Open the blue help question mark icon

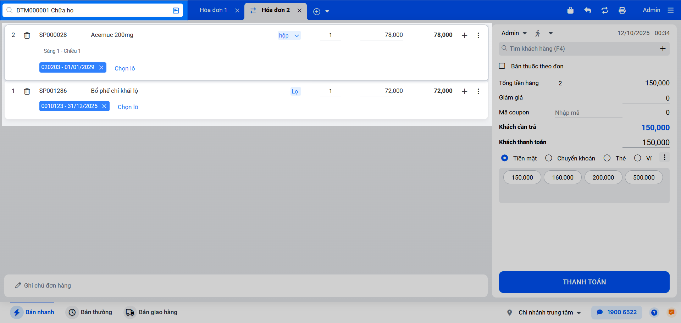pyautogui.click(x=654, y=312)
